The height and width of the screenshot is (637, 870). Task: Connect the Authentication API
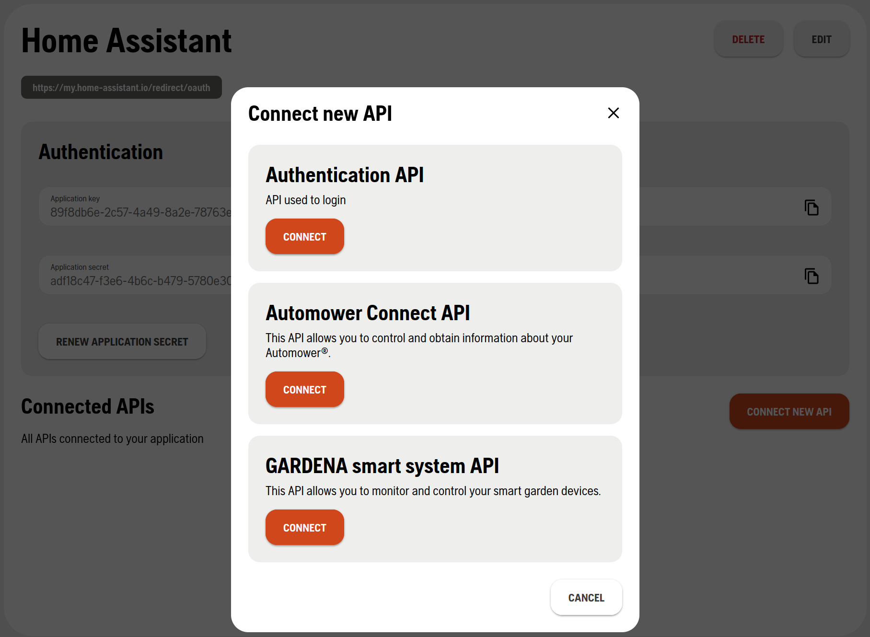(x=304, y=236)
